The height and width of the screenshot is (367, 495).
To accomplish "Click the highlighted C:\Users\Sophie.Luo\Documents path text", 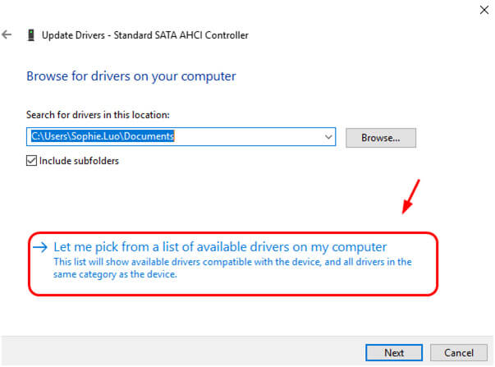I will click(x=103, y=136).
